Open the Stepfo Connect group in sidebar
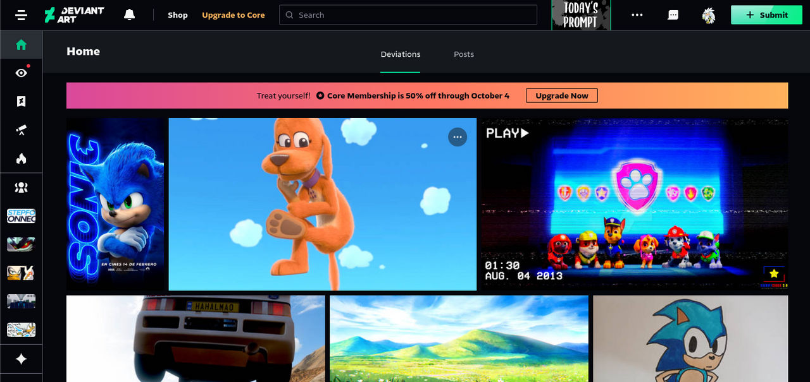810x382 pixels. point(21,216)
